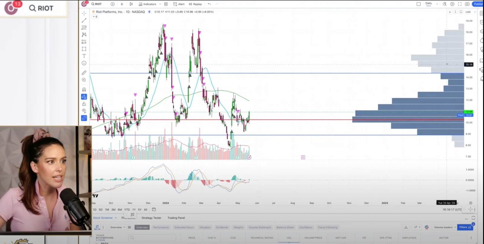Open Stock Screener panel tab
The width and height of the screenshot is (484, 244).
103,218
